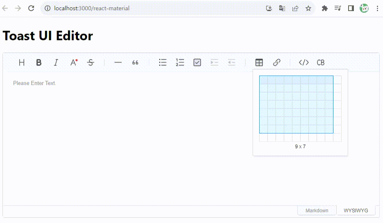Open the text color picker
Screen dimensions: 383x223
tap(73, 63)
